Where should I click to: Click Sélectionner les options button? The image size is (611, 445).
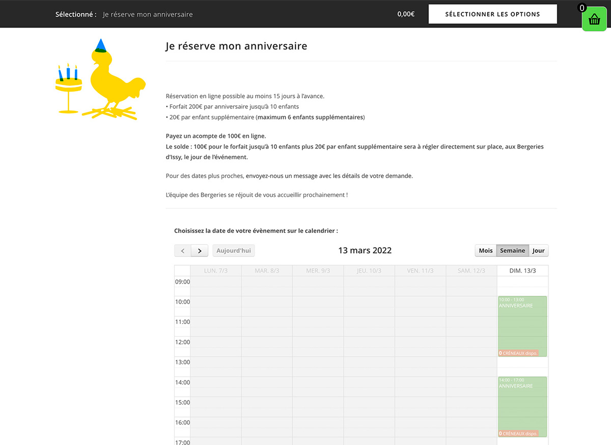click(492, 14)
